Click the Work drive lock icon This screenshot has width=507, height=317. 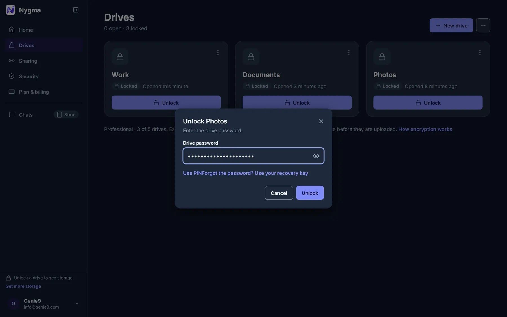pos(120,57)
